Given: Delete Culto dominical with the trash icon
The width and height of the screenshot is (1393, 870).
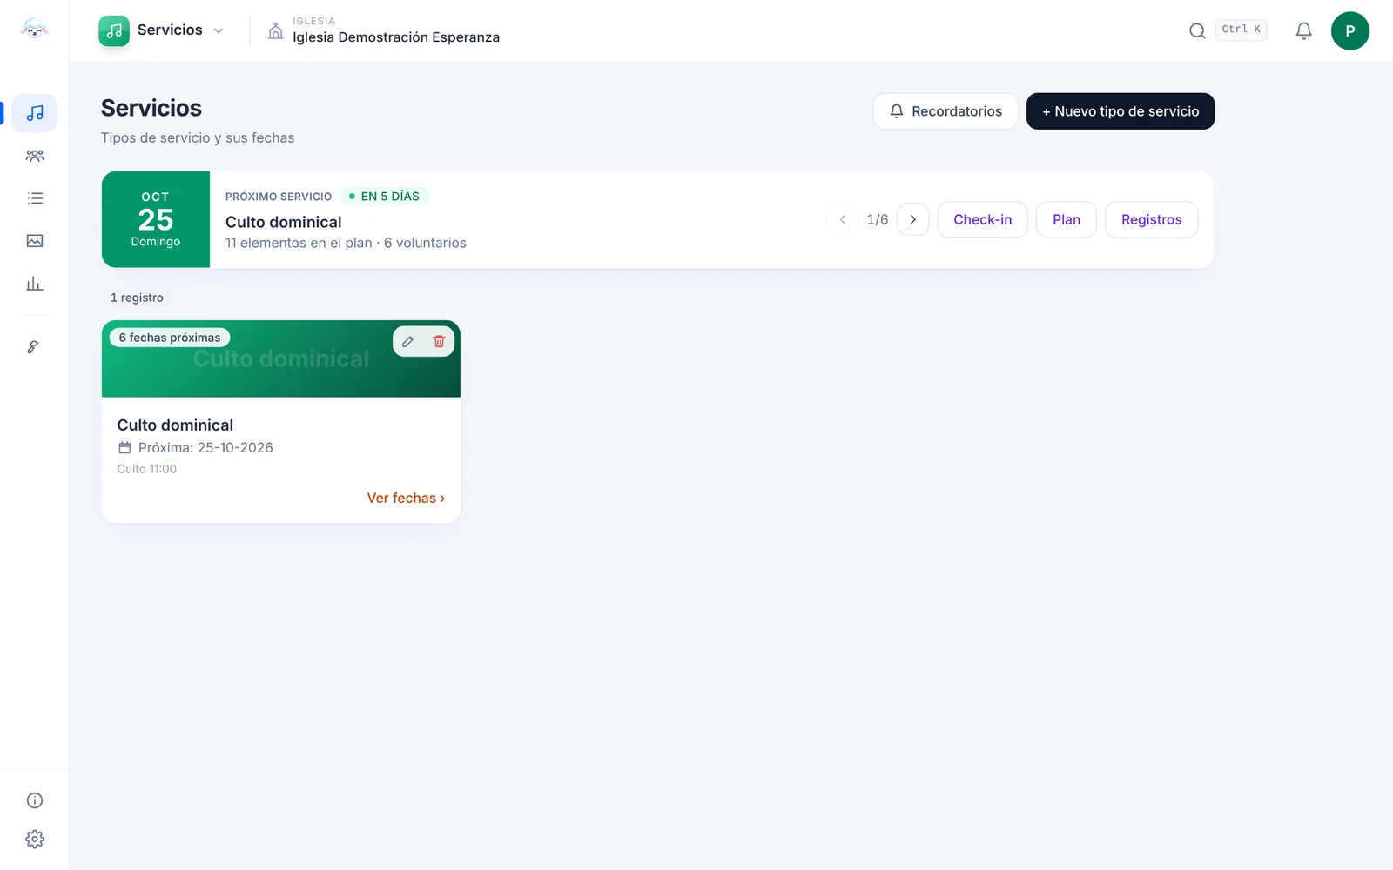Looking at the screenshot, I should (x=439, y=341).
